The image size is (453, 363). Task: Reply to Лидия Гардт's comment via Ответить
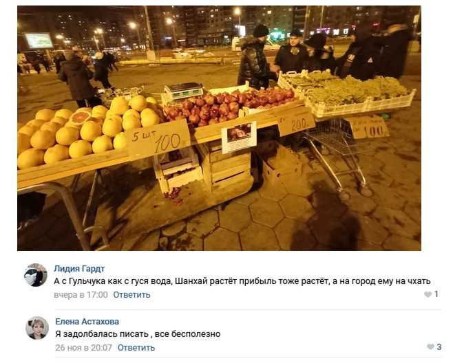(x=131, y=295)
